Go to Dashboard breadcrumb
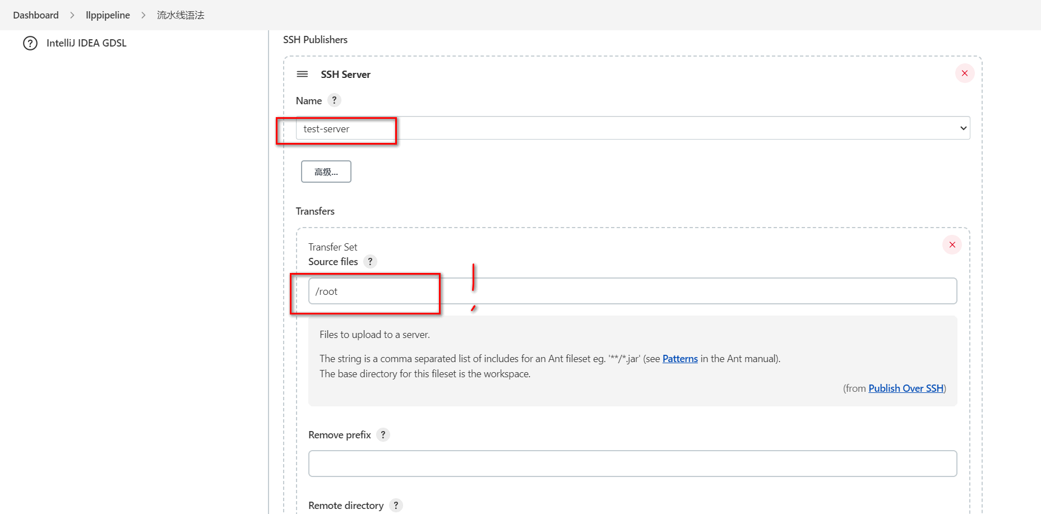Screen dimensions: 1041x514 [36, 15]
